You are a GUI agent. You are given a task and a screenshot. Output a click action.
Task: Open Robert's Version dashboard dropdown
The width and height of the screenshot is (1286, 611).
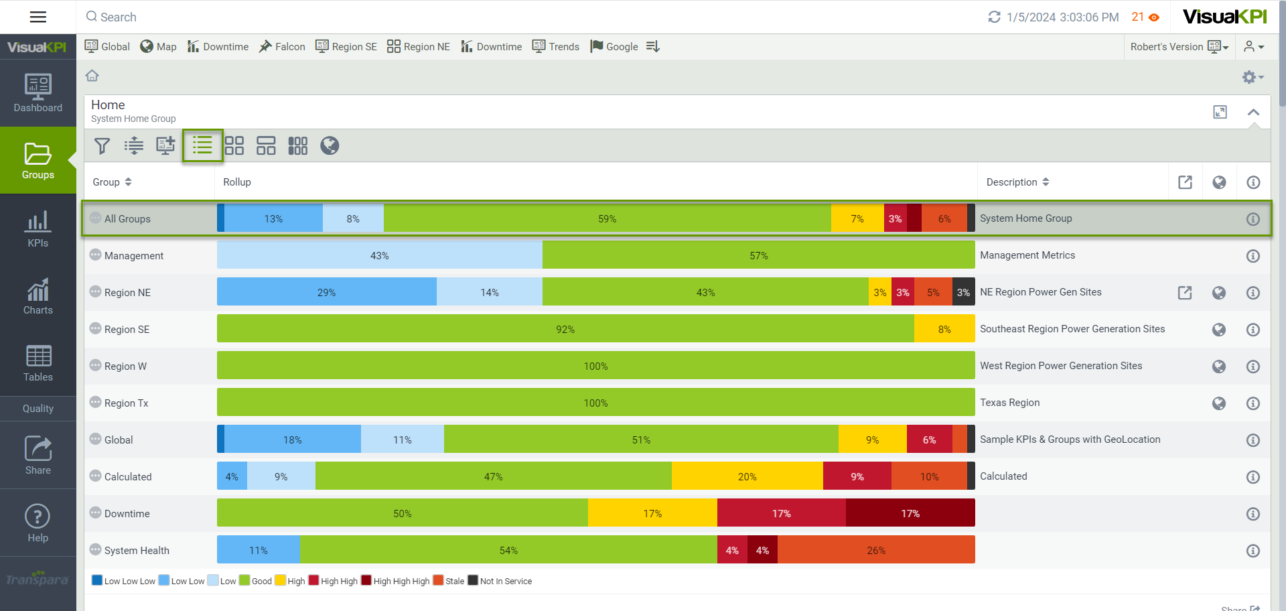pyautogui.click(x=1179, y=47)
